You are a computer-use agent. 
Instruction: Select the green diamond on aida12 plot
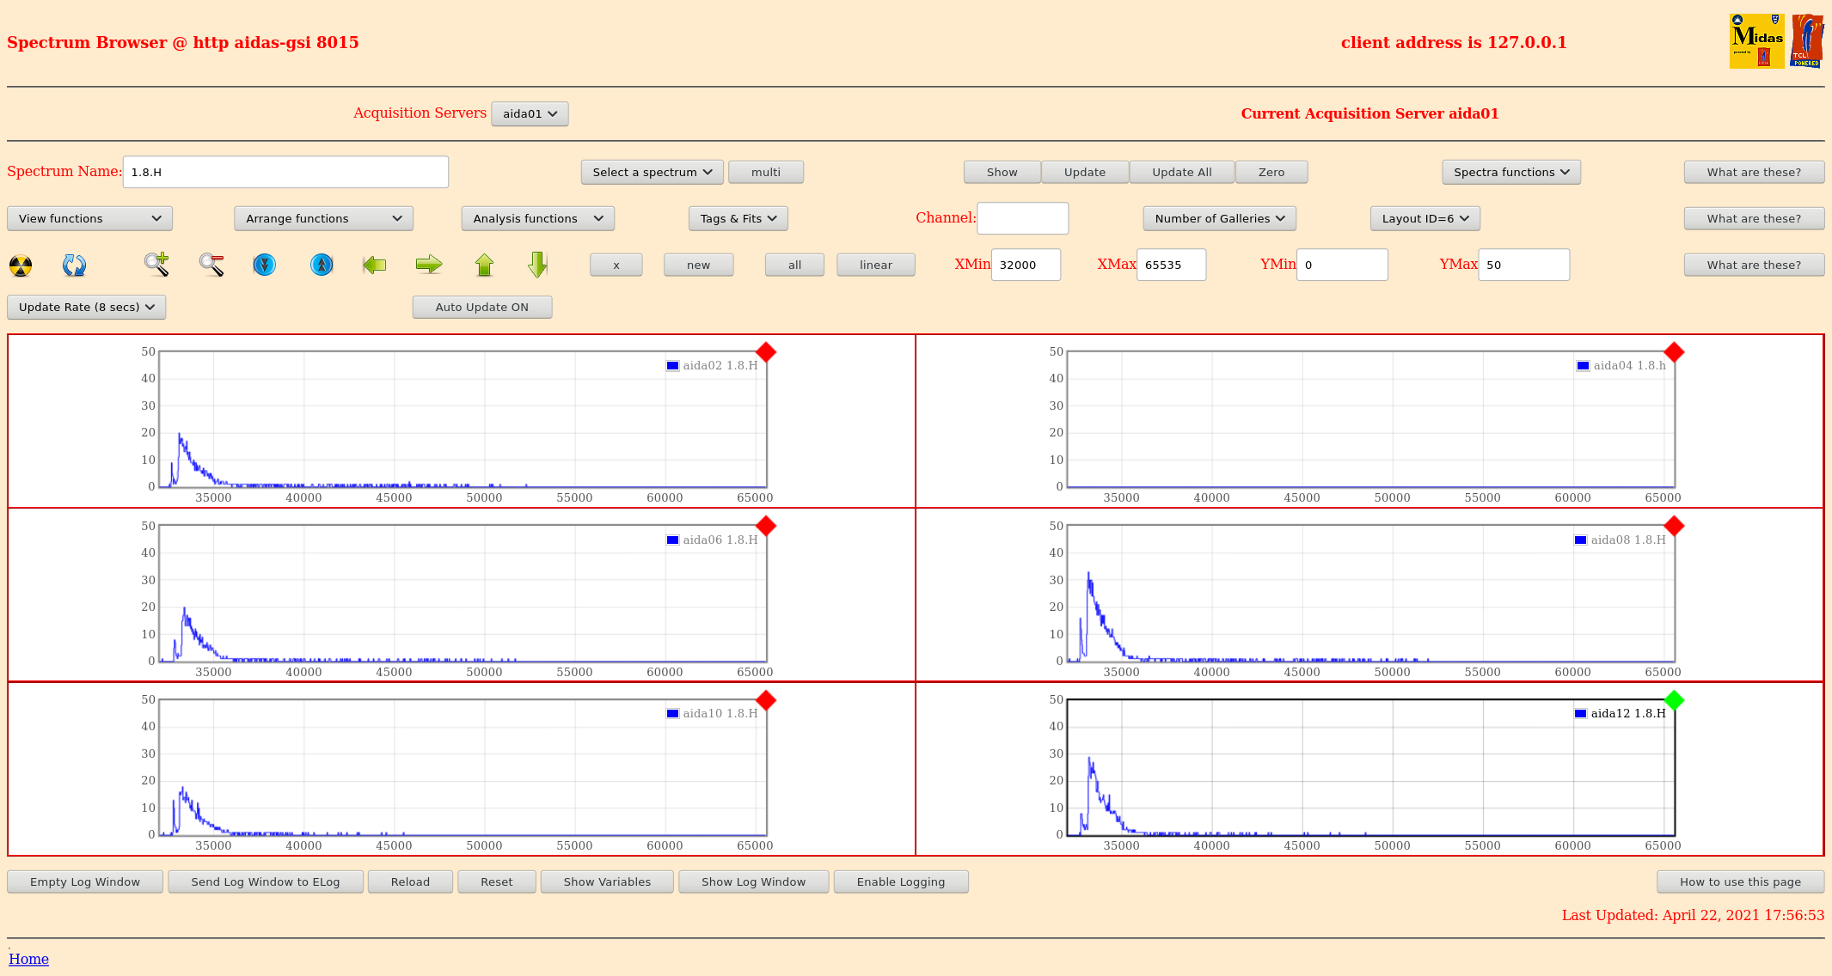(1673, 700)
